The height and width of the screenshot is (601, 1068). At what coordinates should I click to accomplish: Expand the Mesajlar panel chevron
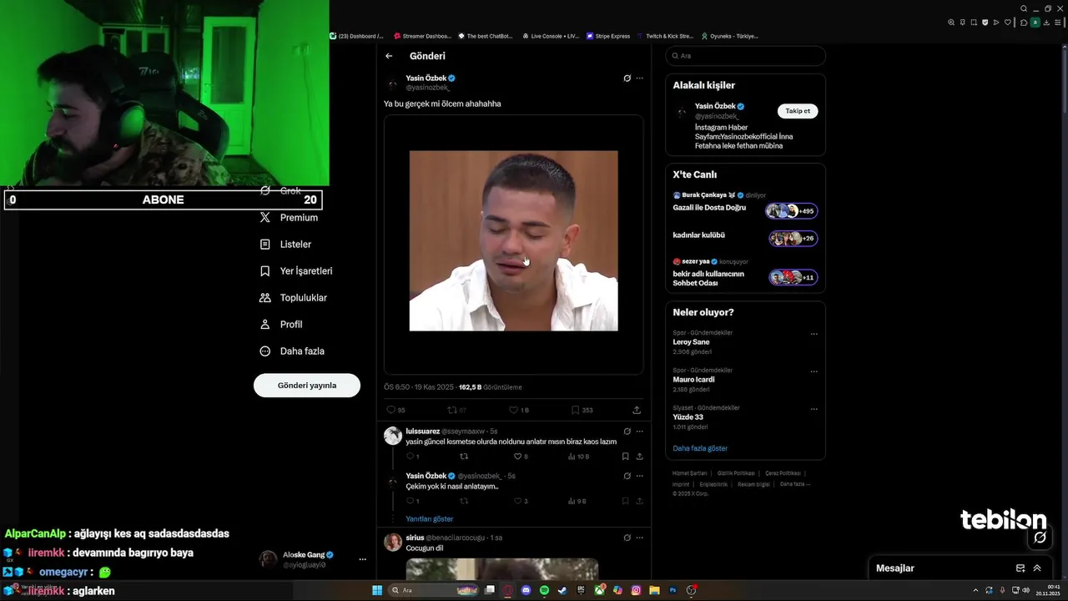point(1037,568)
